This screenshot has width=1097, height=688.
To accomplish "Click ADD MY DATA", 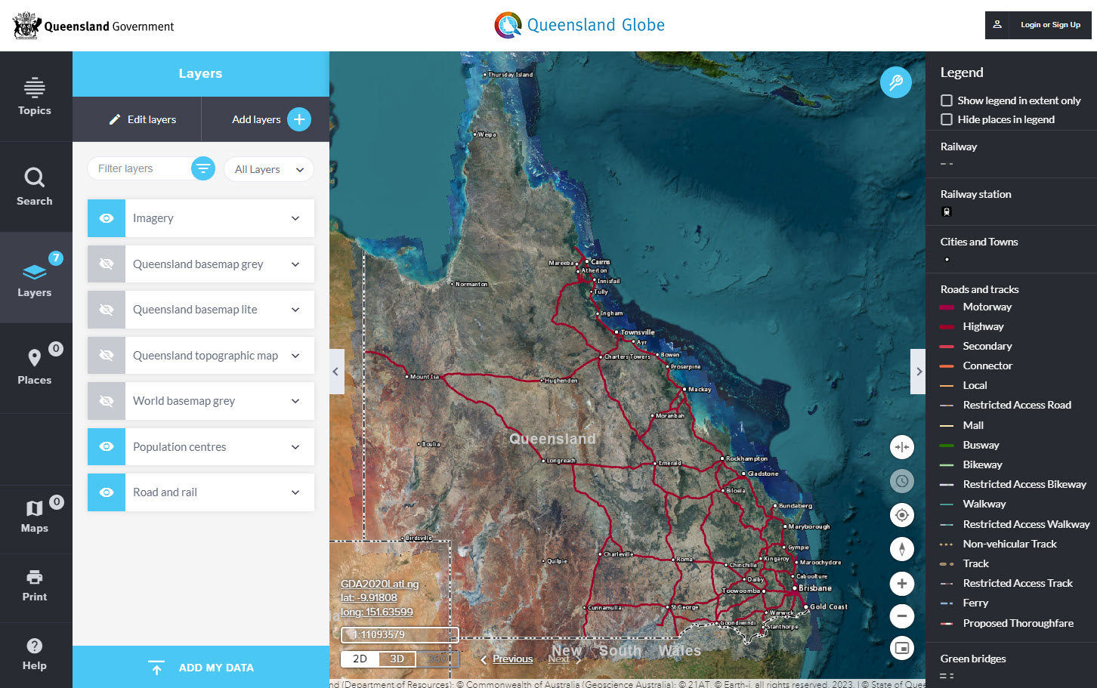I will click(x=200, y=667).
